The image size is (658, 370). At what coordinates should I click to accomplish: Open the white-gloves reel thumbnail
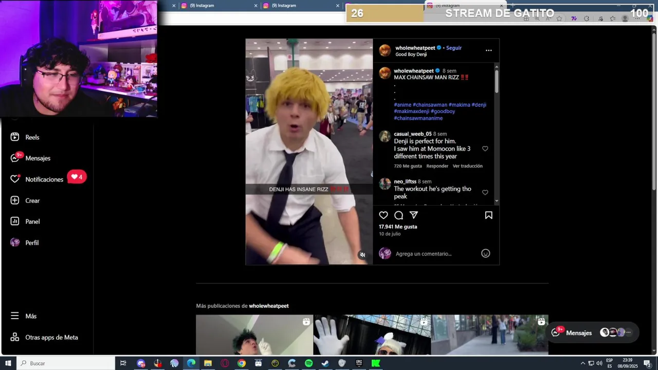click(x=372, y=335)
